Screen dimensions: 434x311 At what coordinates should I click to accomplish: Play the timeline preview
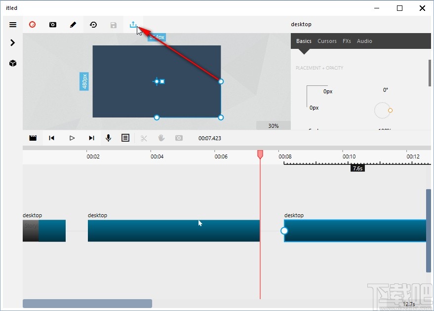(x=72, y=138)
